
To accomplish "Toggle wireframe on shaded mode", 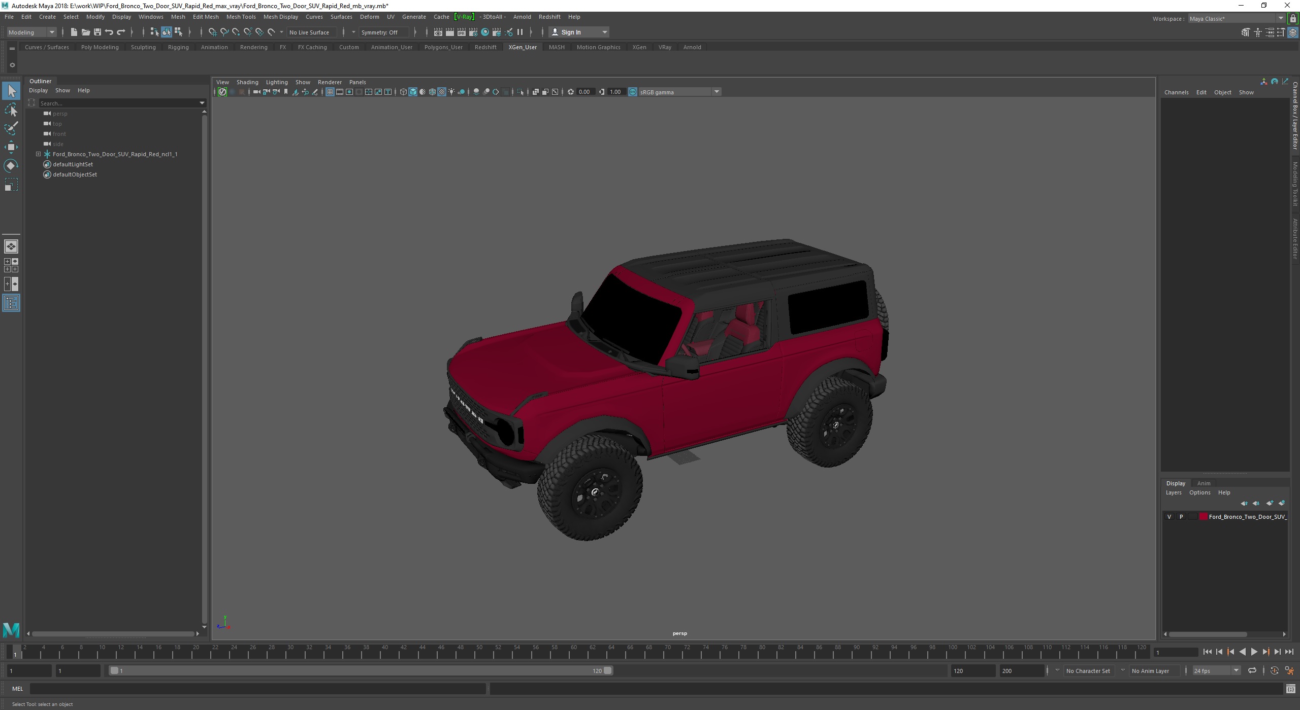I will (432, 92).
